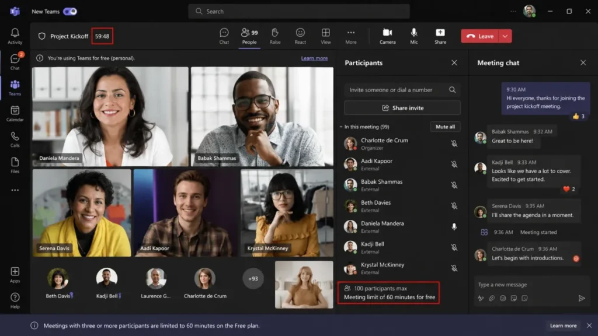Click Share invite button
598x336 pixels.
pos(402,108)
